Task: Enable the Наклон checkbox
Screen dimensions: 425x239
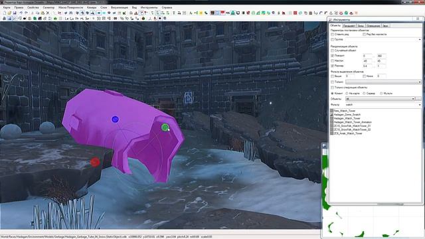Action: pyautogui.click(x=332, y=60)
